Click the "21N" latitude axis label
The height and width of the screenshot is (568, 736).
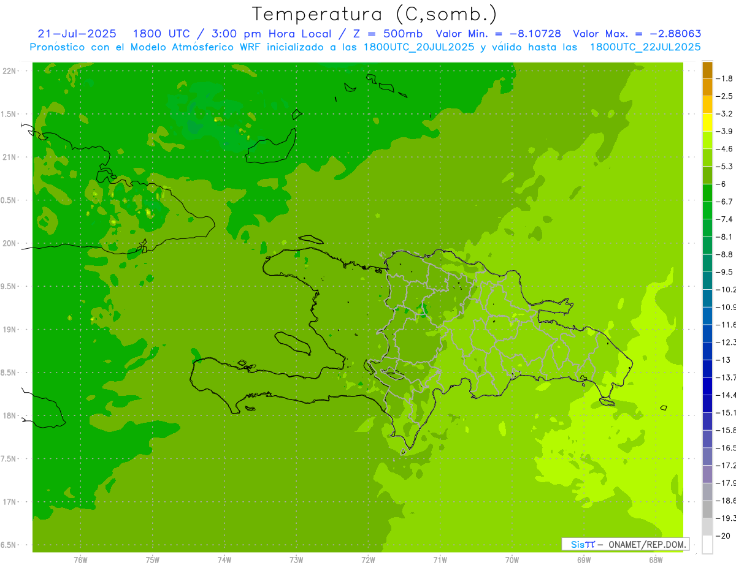pyautogui.click(x=10, y=157)
